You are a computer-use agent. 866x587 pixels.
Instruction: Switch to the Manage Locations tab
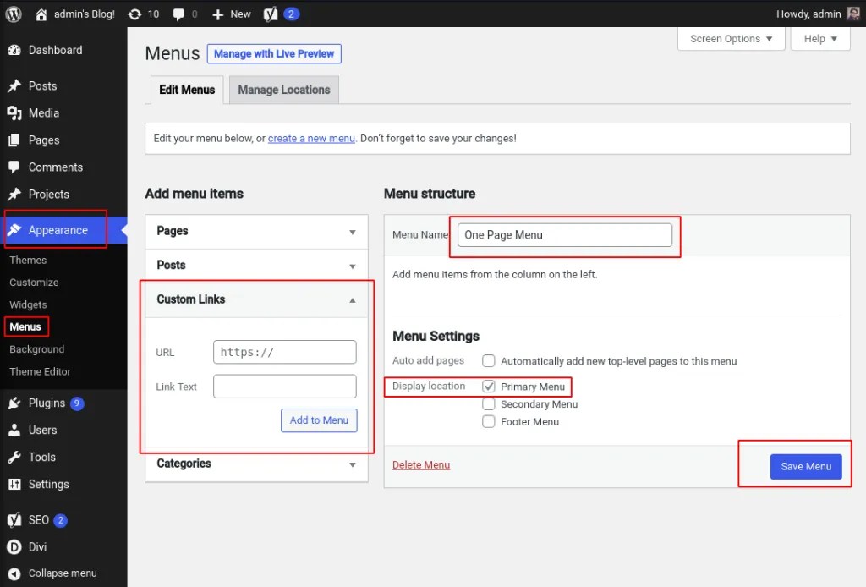[283, 88]
